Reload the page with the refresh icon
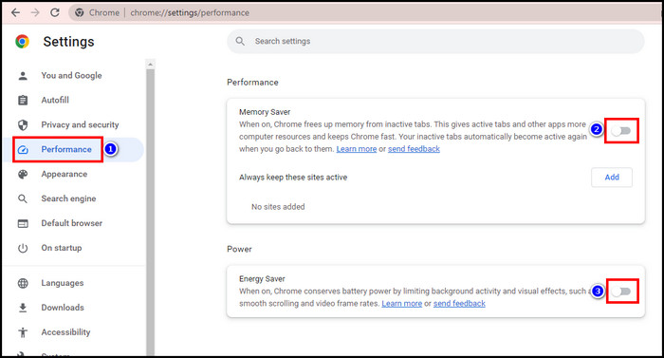Screen dimensions: 664x358 pyautogui.click(x=55, y=12)
